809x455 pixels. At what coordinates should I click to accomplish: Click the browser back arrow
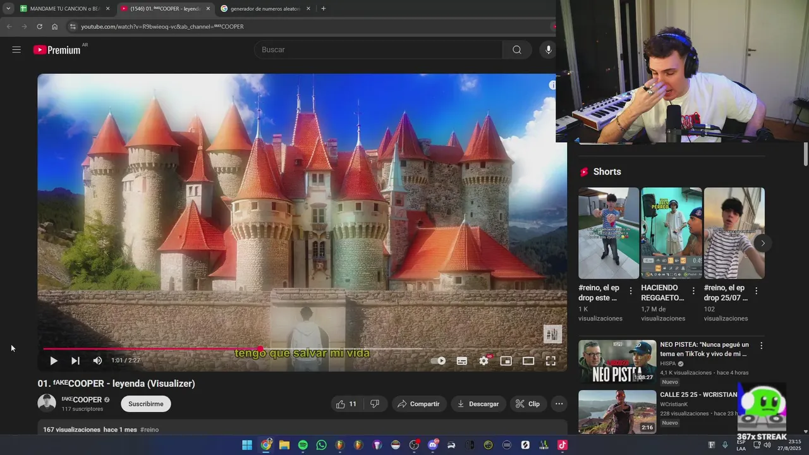(9, 27)
